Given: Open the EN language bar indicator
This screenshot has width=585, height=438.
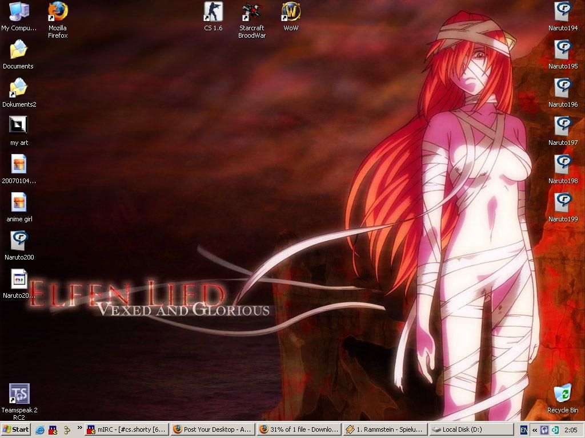Looking at the screenshot, I should coord(524,430).
